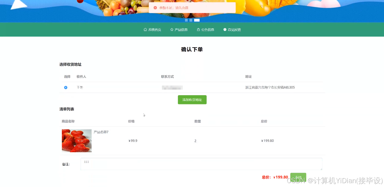Image resolution: width=384 pixels, height=187 pixels.
Task: Click the 选择收货地址 section heading
Action: point(70,65)
